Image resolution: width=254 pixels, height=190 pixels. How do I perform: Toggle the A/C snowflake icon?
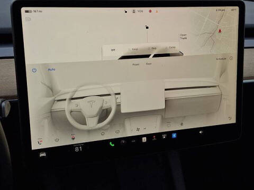[182, 124]
